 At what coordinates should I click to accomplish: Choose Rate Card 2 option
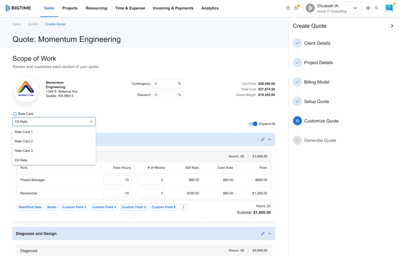click(x=24, y=141)
